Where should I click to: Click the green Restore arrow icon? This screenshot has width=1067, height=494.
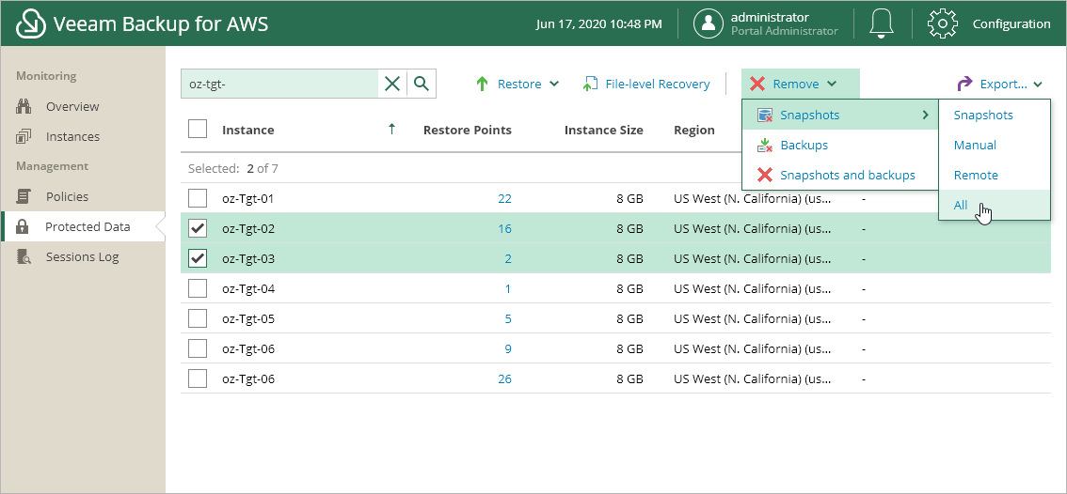(x=483, y=84)
